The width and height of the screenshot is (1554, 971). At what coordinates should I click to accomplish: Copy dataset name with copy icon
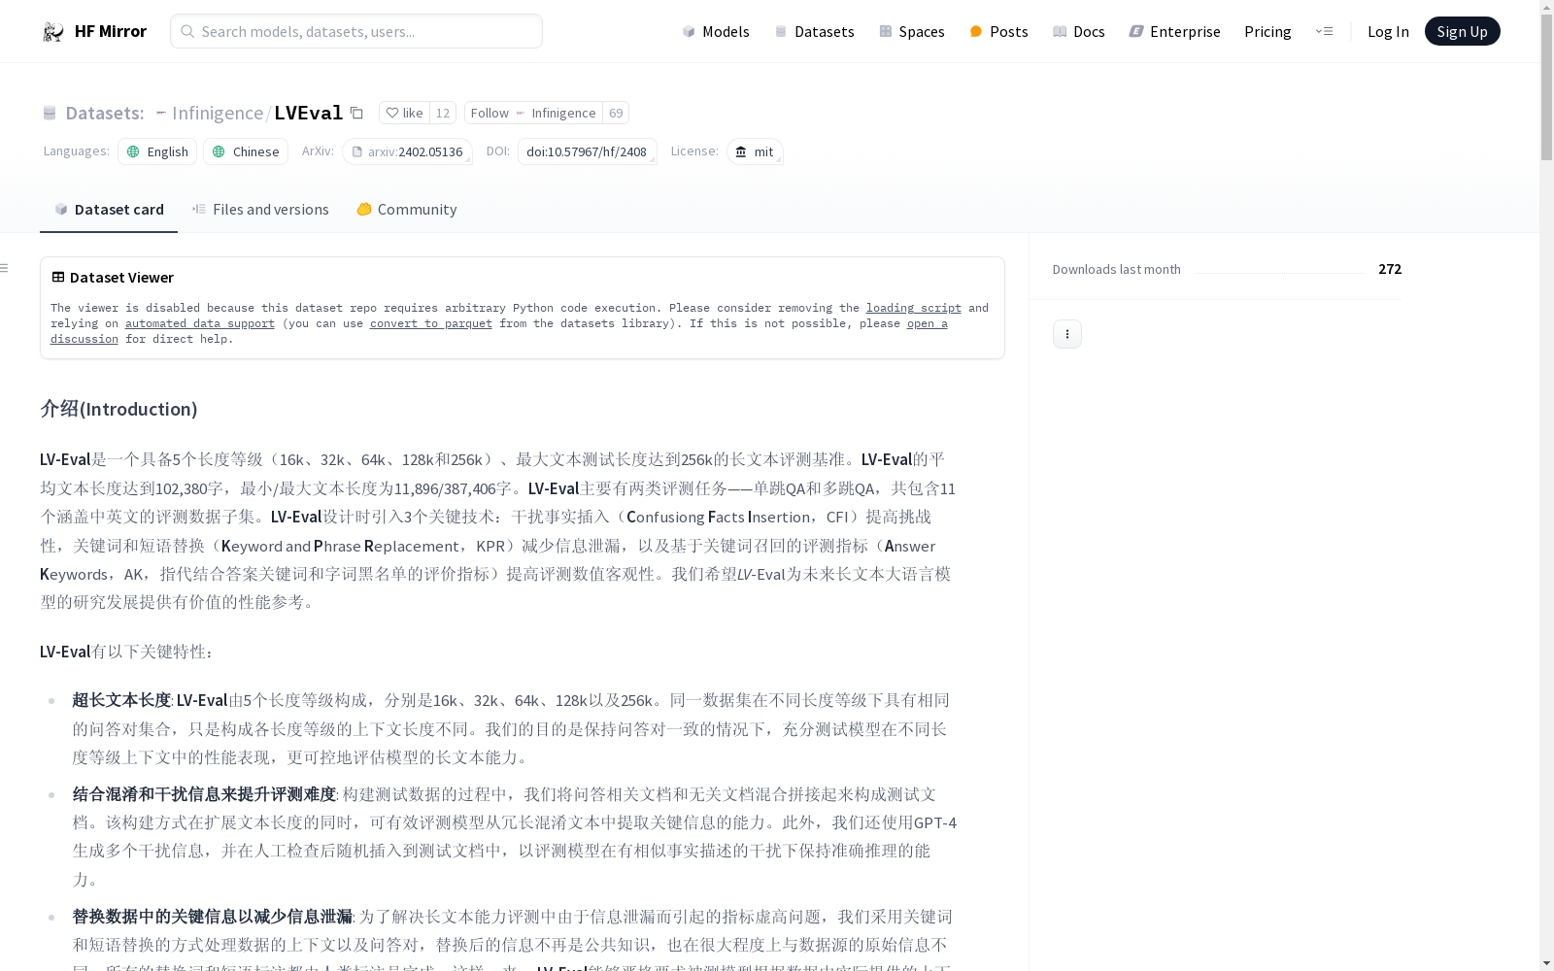pos(356,113)
